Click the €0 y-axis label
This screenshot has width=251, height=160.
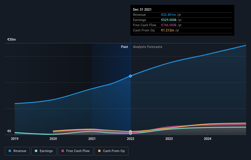[x=9, y=131]
